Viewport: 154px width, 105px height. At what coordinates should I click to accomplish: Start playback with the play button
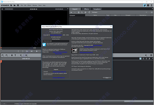click(37, 51)
